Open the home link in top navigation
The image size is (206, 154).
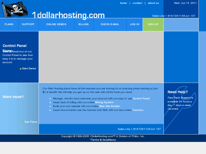coord(123,3)
